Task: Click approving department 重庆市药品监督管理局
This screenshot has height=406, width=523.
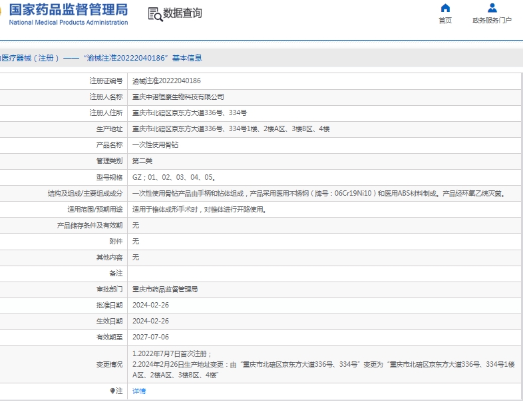Action: [x=165, y=290]
